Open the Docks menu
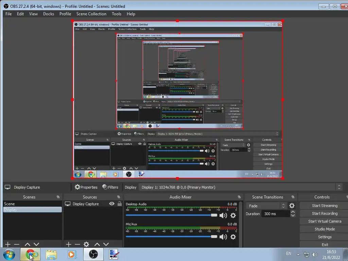This screenshot has width=348, height=261. click(x=48, y=14)
